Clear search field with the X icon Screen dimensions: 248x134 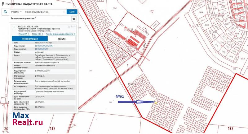(x=64, y=12)
